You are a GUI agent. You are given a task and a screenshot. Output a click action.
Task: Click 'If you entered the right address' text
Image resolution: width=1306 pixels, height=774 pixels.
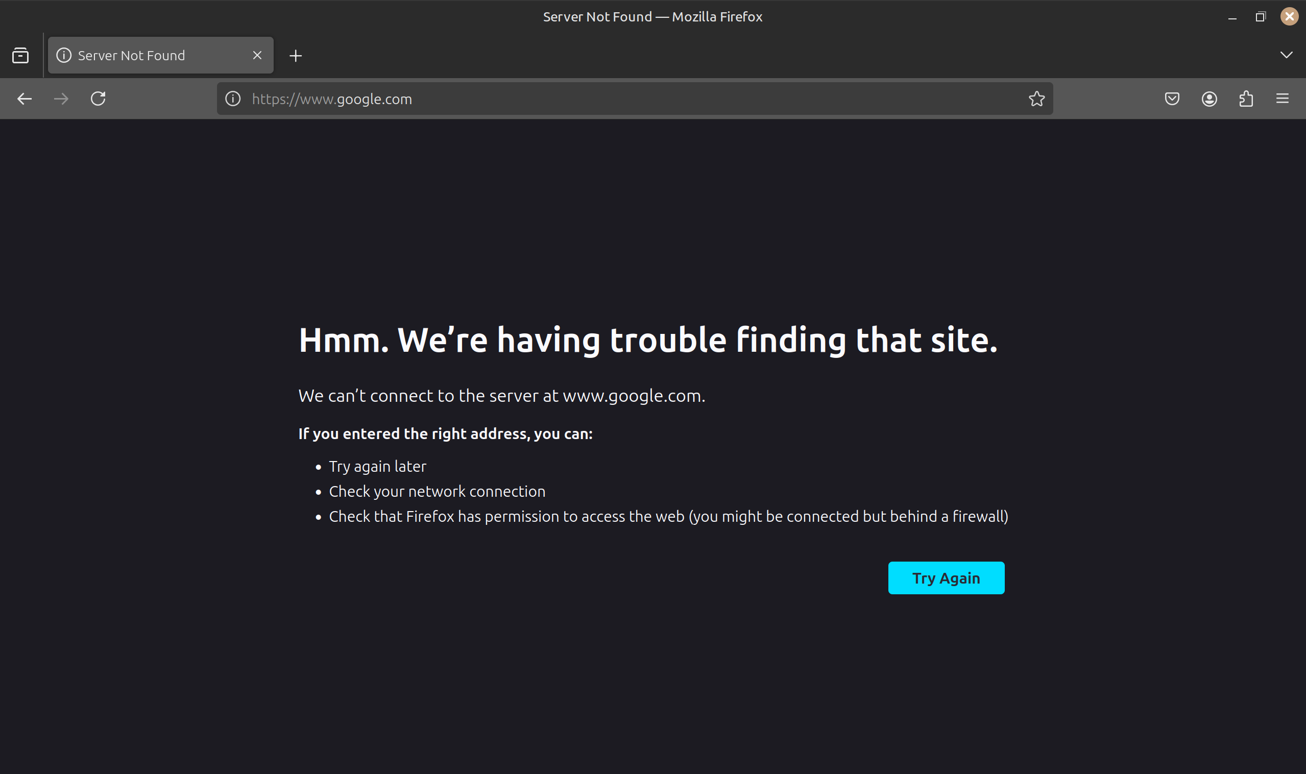tap(445, 434)
